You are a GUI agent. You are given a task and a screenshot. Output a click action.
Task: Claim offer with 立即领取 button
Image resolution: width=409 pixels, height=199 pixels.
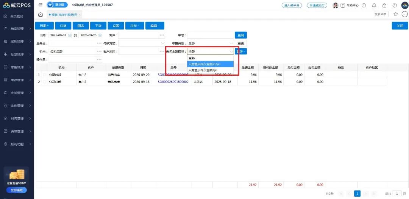click(17, 190)
